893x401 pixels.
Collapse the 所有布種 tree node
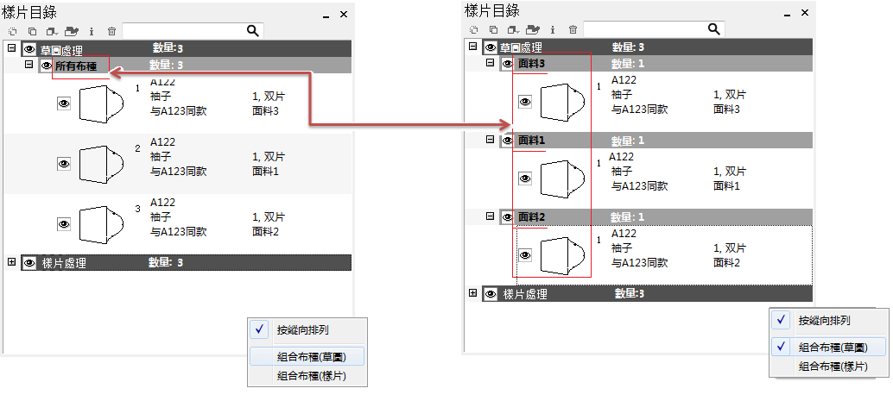[x=28, y=65]
